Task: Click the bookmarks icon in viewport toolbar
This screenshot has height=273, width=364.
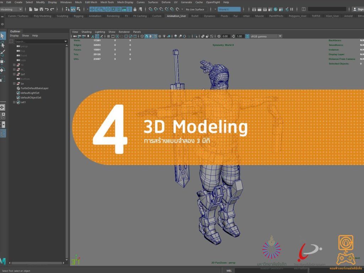Action: point(88,36)
